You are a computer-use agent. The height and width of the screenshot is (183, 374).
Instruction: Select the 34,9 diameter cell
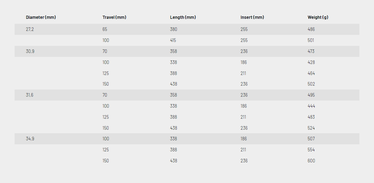click(x=30, y=139)
